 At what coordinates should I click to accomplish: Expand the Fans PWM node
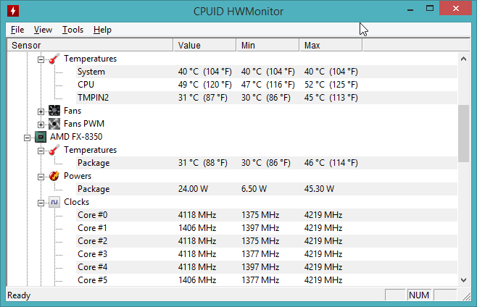point(41,124)
